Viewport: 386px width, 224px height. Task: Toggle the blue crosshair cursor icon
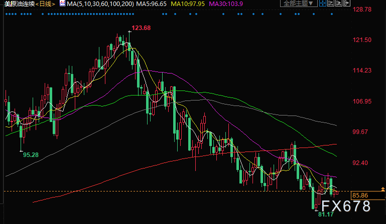[322, 3]
